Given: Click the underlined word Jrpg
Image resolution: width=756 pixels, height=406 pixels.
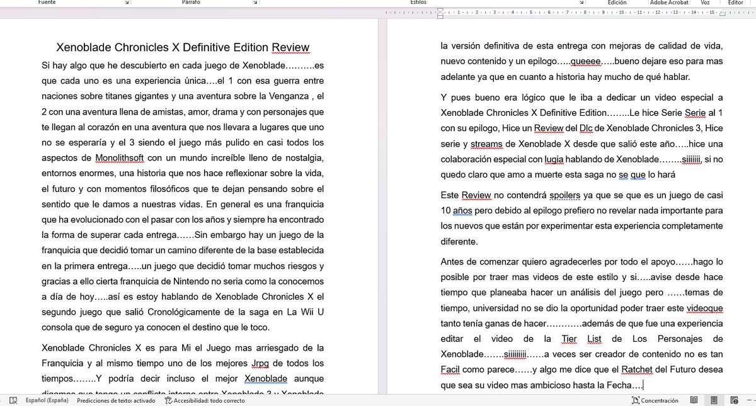Looking at the screenshot, I should pos(261,363).
